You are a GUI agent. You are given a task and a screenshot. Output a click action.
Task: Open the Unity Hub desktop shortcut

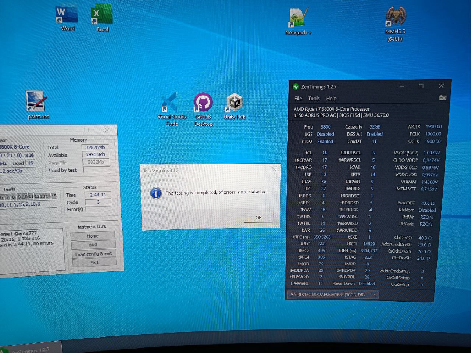point(235,106)
